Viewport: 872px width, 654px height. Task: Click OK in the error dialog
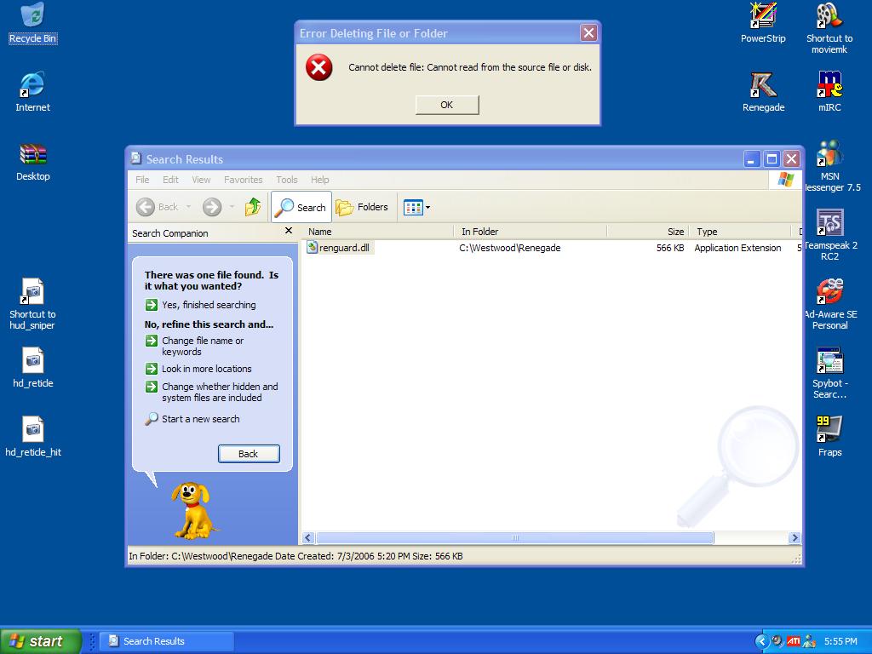click(446, 105)
